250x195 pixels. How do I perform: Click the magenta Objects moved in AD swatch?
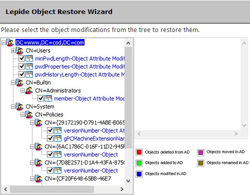click(200, 152)
